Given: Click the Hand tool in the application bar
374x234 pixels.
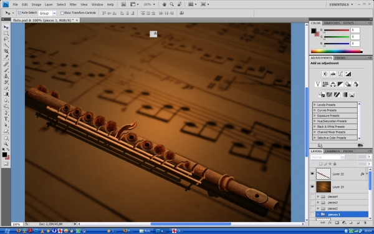Looking at the screenshot, I should point(165,4).
